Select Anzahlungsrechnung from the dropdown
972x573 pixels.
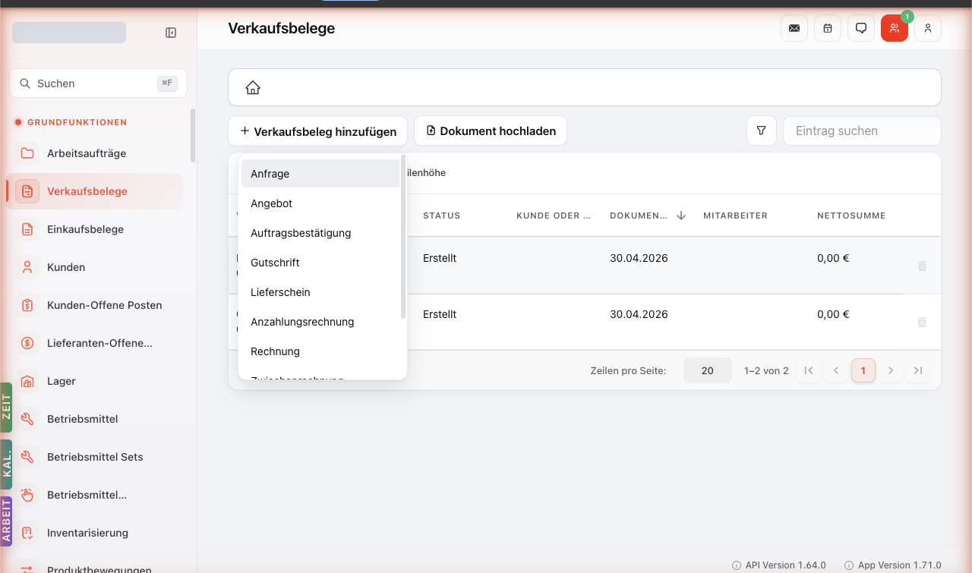pos(320,322)
